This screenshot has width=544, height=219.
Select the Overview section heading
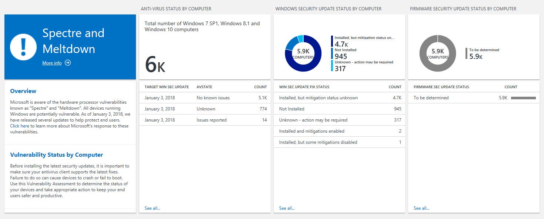click(x=23, y=91)
